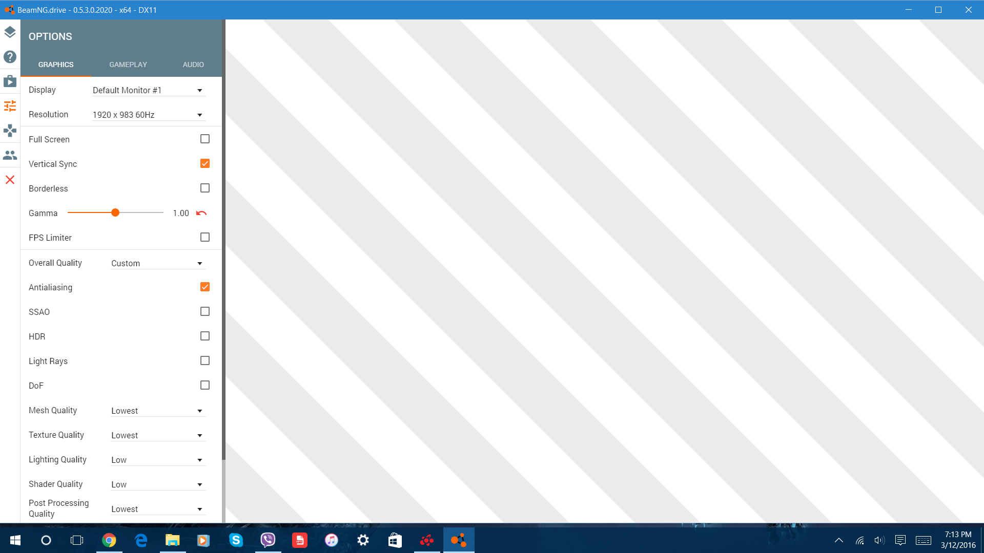Disable Antialiasing checkbox
Viewport: 984px width, 553px height.
(205, 287)
